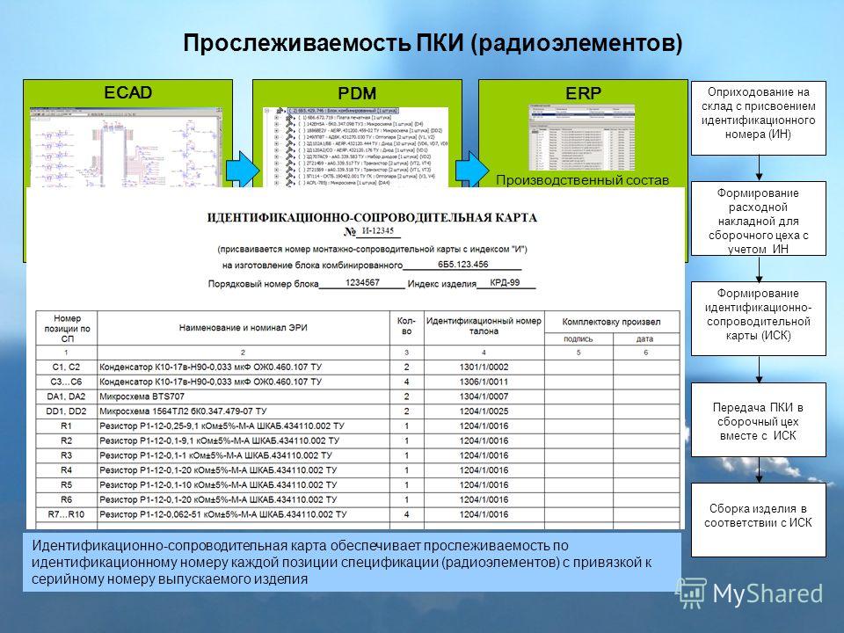Screen dimensions: 844x633
Task: Click the ERP panel heading
Action: [583, 93]
